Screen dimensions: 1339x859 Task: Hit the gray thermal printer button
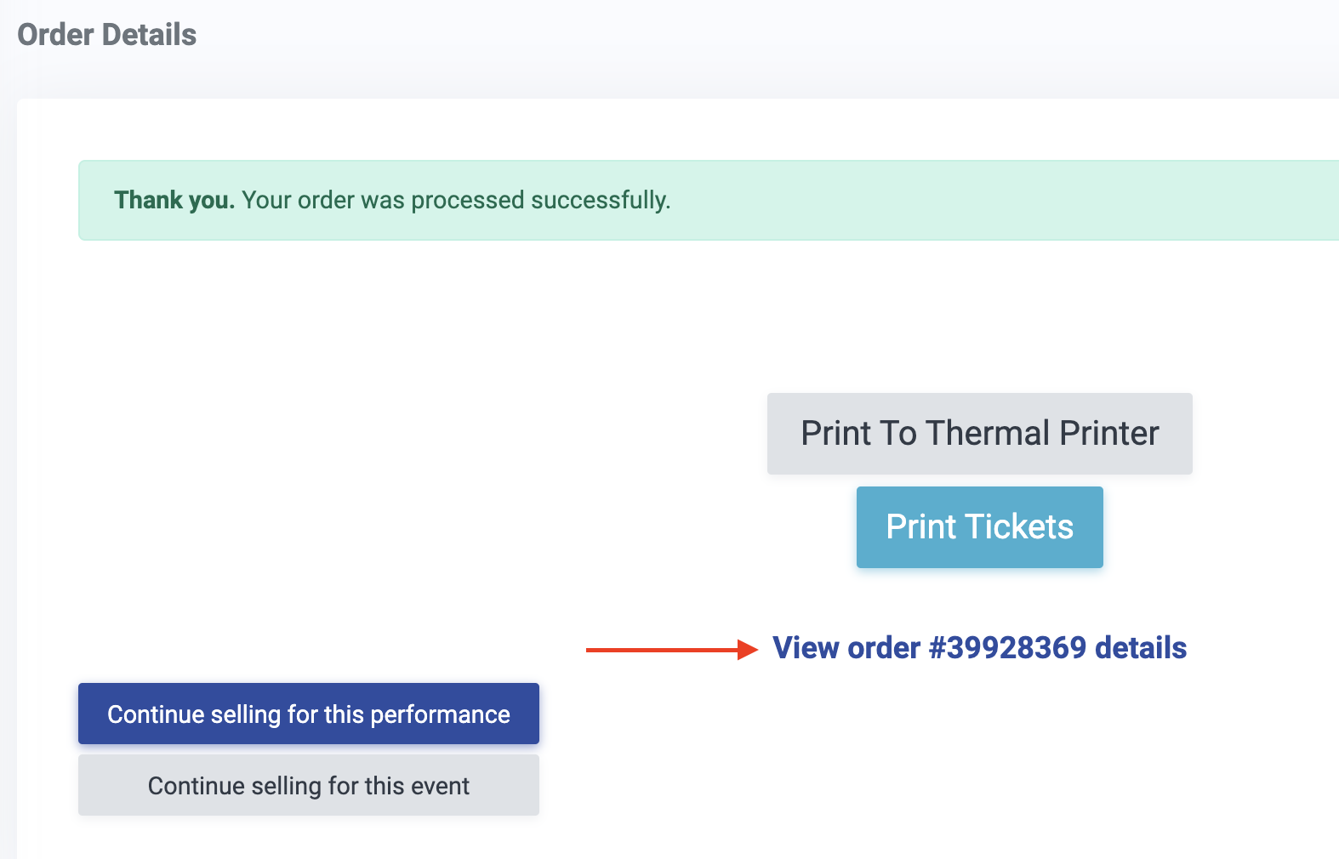coord(979,434)
